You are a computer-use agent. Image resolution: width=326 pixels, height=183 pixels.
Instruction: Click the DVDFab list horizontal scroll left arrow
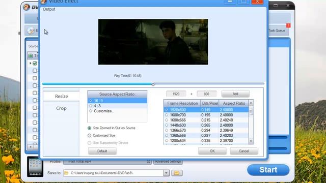point(31,147)
